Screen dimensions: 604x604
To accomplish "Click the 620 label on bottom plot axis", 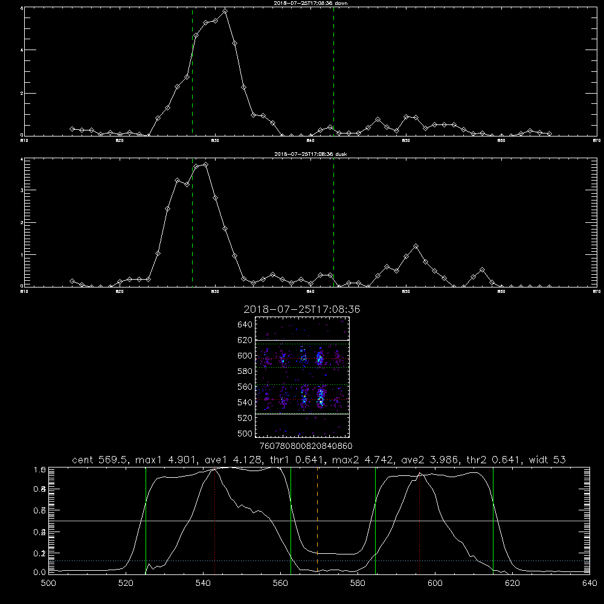I will [512, 583].
